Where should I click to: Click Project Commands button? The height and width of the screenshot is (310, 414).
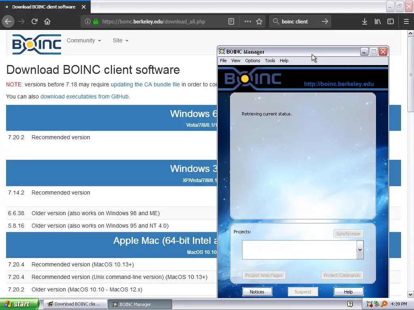point(342,275)
